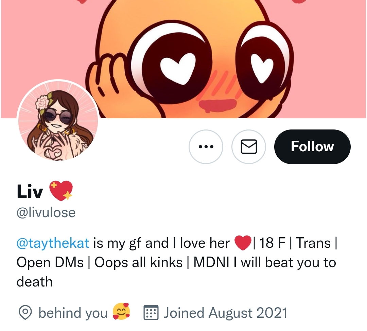Click the sparkling heart emoji beside Liv
This screenshot has height=331, width=367.
[61, 191]
